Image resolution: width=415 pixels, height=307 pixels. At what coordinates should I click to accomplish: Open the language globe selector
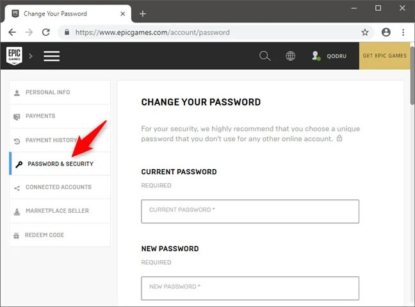pos(290,56)
